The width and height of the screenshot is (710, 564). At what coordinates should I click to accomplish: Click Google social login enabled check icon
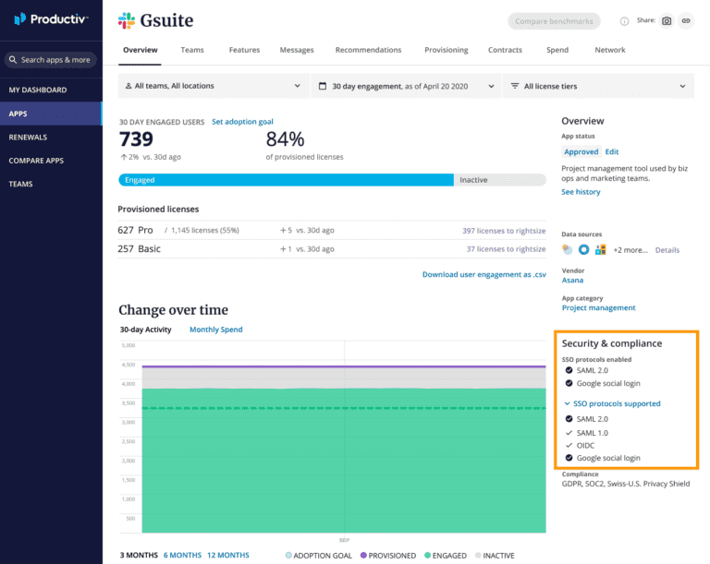tap(569, 383)
